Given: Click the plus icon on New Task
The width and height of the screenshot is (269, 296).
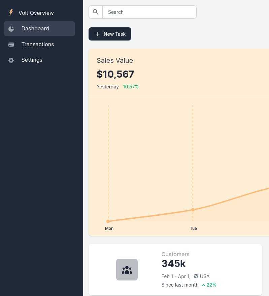Looking at the screenshot, I should click(98, 34).
